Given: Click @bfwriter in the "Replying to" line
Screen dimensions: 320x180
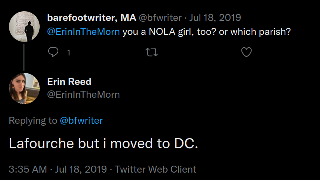Looking at the screenshot, I should pyautogui.click(x=81, y=121).
